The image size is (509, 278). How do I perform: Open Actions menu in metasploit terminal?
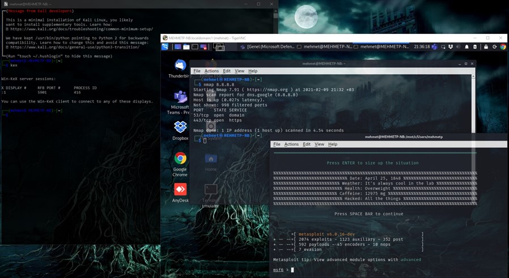pyautogui.click(x=291, y=144)
